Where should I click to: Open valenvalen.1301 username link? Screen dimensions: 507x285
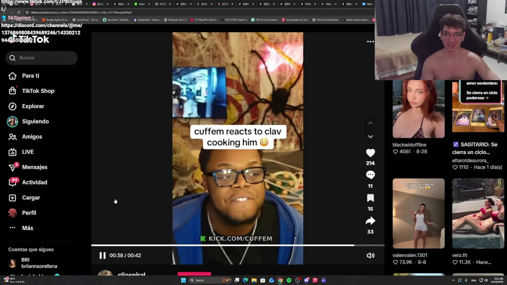point(410,255)
